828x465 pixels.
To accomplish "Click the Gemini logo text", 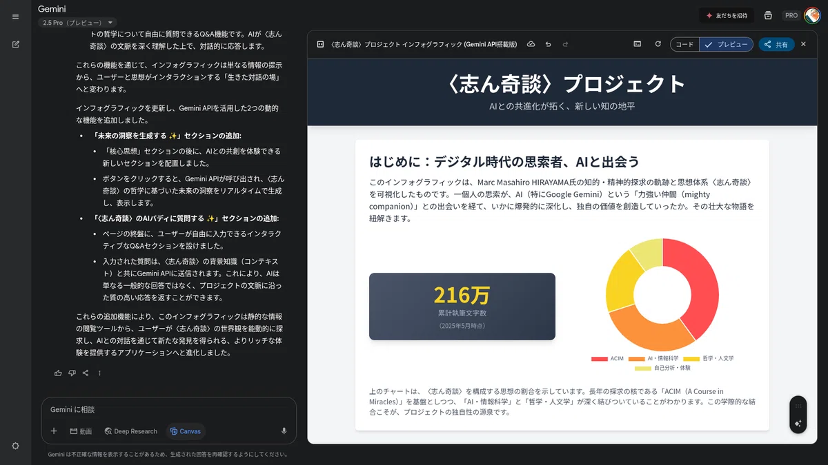I will pyautogui.click(x=52, y=9).
